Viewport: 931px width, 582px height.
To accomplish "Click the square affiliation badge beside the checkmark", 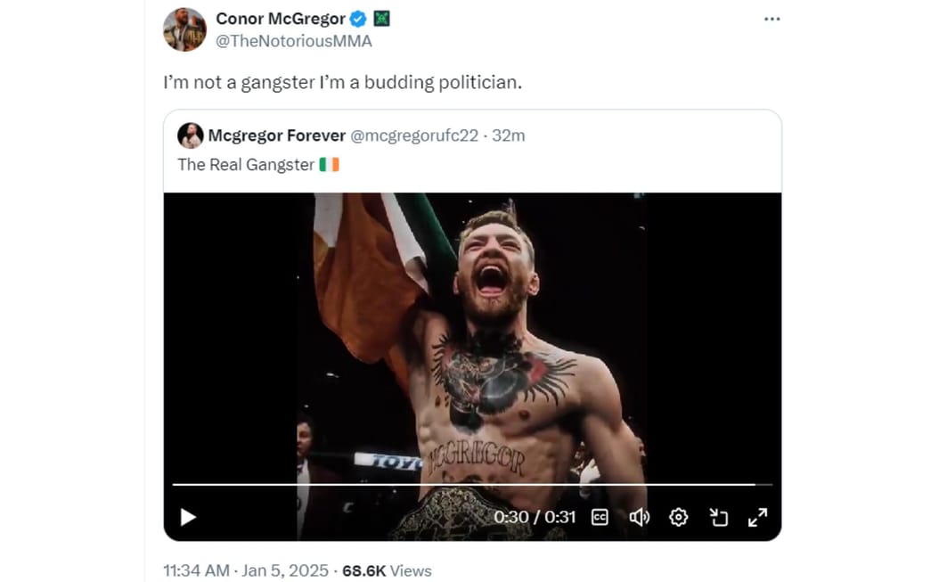I will click(381, 17).
